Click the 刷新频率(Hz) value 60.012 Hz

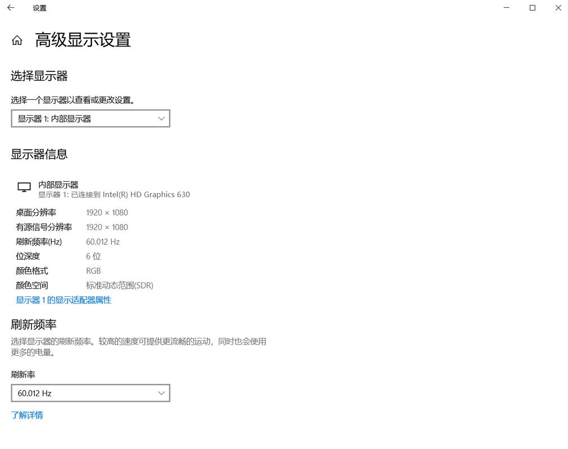[x=103, y=241]
